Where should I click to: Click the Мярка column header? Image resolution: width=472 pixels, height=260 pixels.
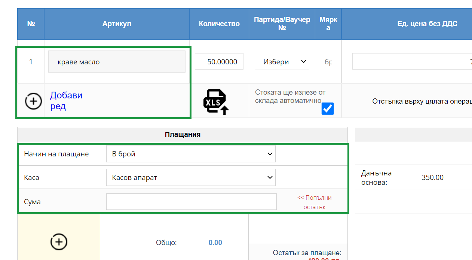[x=328, y=24]
